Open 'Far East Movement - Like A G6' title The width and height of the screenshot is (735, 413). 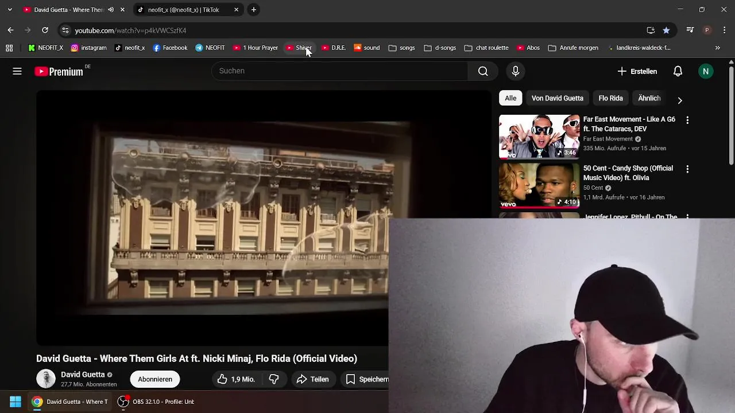pyautogui.click(x=629, y=124)
